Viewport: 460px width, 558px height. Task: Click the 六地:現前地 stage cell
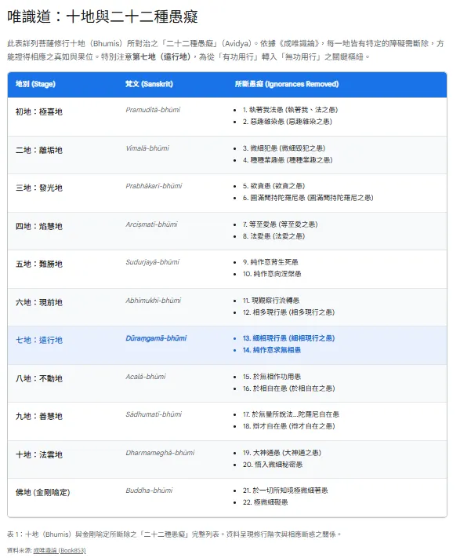[39, 302]
